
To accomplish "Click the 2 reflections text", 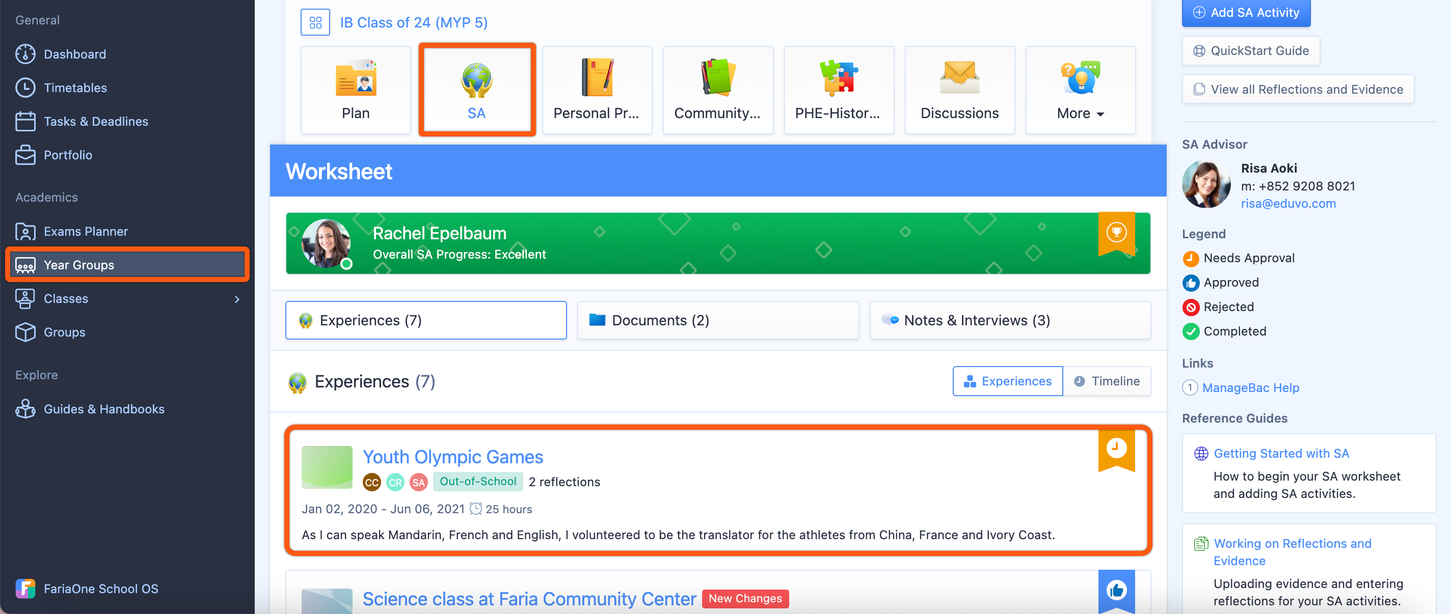I will click(x=565, y=482).
